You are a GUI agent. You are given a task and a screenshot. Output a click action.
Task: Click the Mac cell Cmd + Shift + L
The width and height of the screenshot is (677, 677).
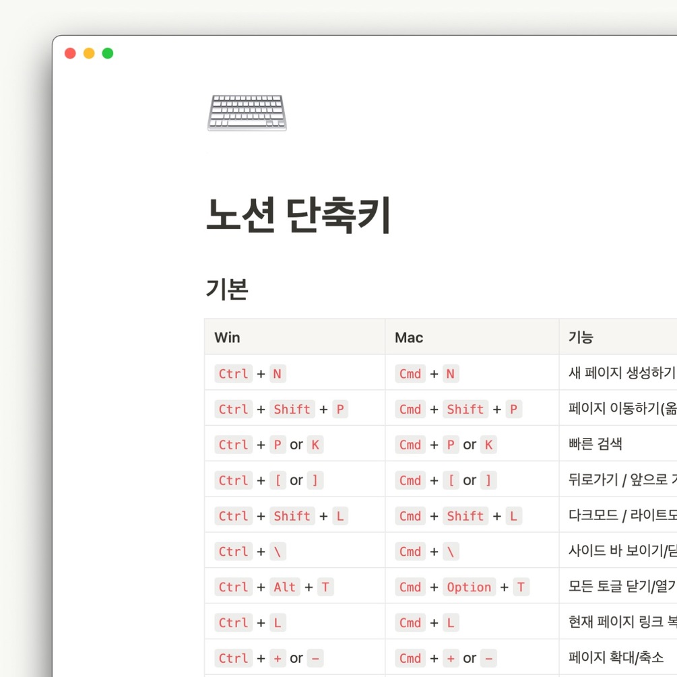click(x=472, y=515)
